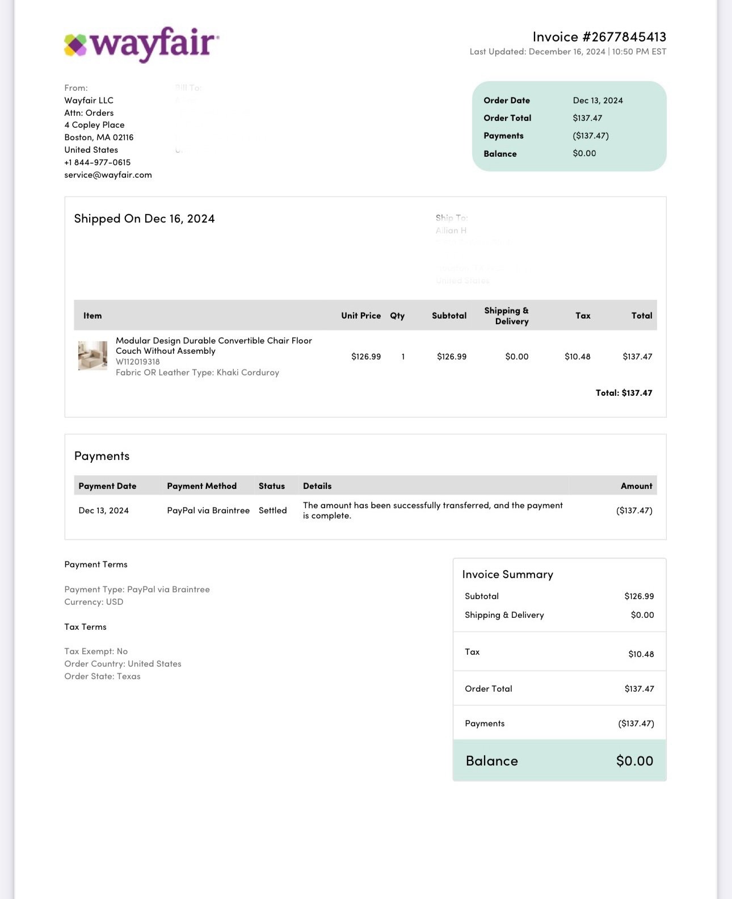Click the Payments section heading
This screenshot has width=732, height=899.
(x=102, y=456)
